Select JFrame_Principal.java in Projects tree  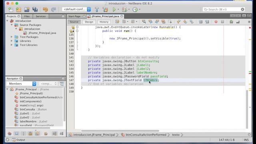pos(42,33)
